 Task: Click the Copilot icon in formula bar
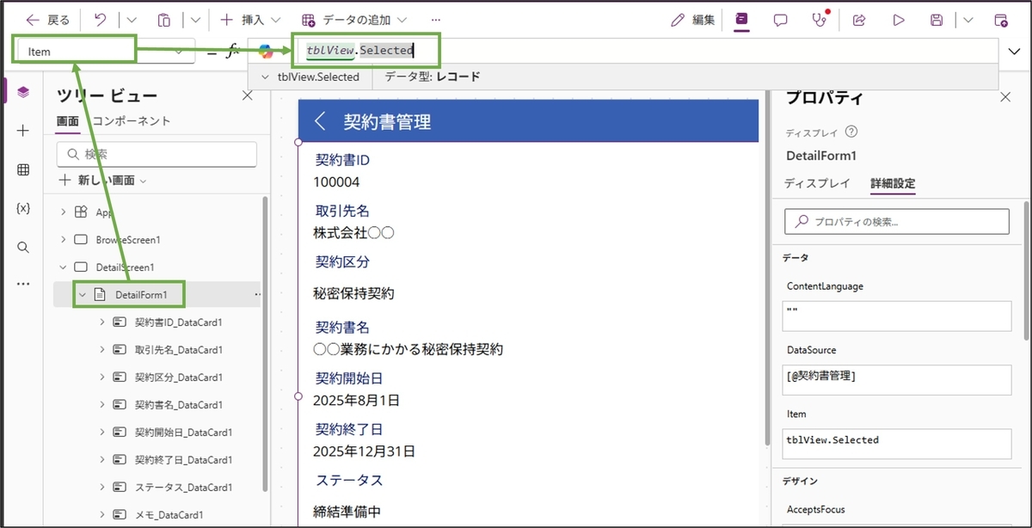click(x=266, y=52)
